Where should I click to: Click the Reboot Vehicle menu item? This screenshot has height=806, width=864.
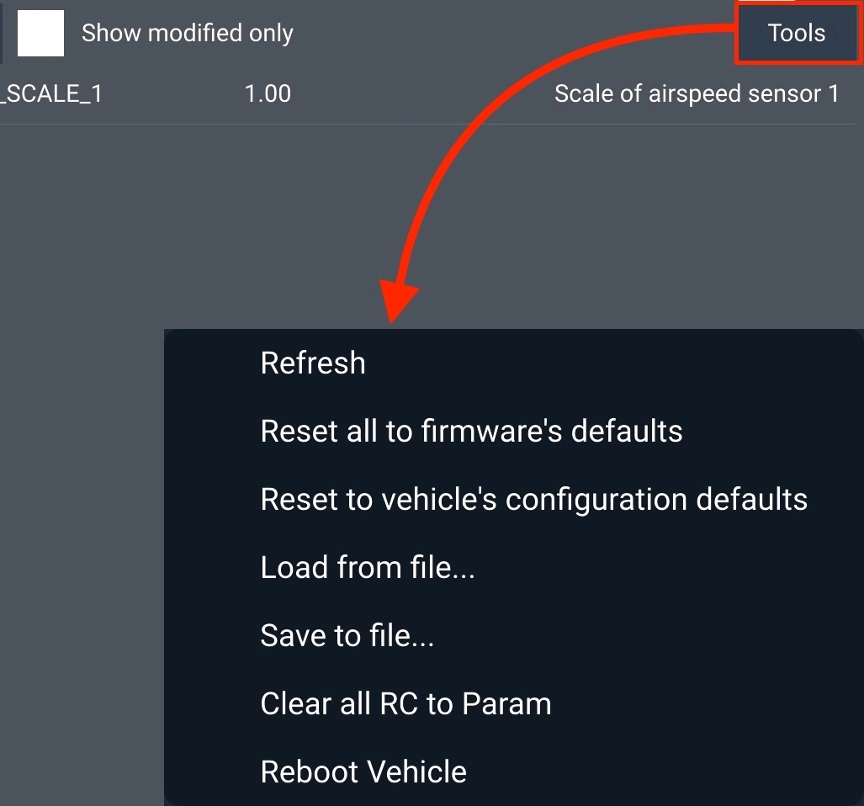tap(363, 772)
